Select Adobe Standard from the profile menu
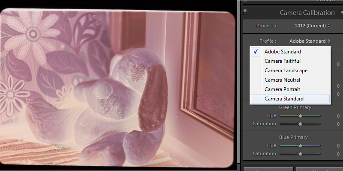Image resolution: width=343 pixels, height=171 pixels. [x=290, y=52]
